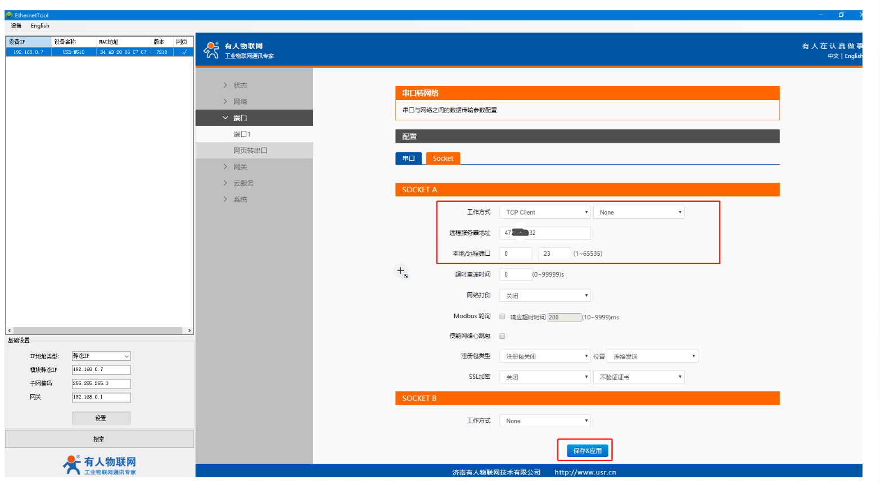The width and height of the screenshot is (880, 484).
Task: Enable the Modbus polling checkbox
Action: coord(502,316)
